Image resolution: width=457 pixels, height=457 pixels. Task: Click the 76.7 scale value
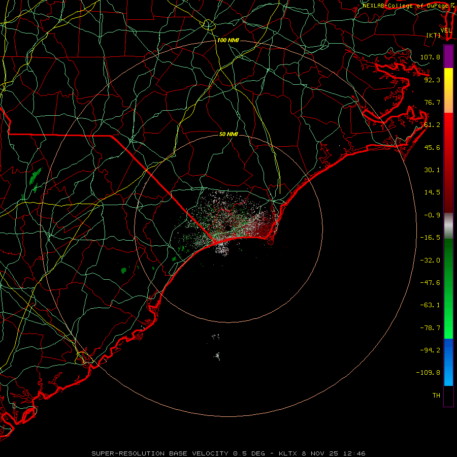point(432,102)
